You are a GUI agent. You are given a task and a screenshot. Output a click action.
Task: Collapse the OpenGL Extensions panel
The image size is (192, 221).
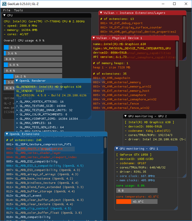(x=7, y=134)
